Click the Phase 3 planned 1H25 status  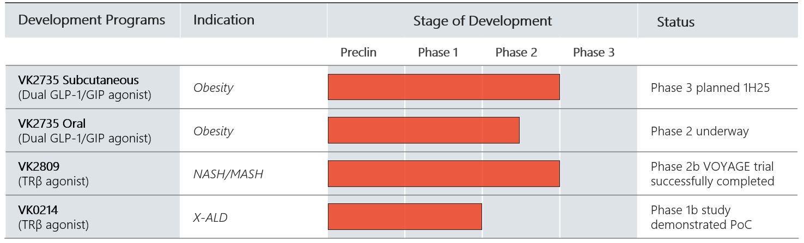pos(710,88)
